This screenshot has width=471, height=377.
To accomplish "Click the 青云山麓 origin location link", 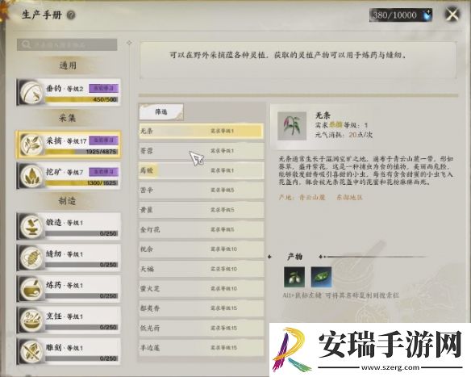I will 312,198.
